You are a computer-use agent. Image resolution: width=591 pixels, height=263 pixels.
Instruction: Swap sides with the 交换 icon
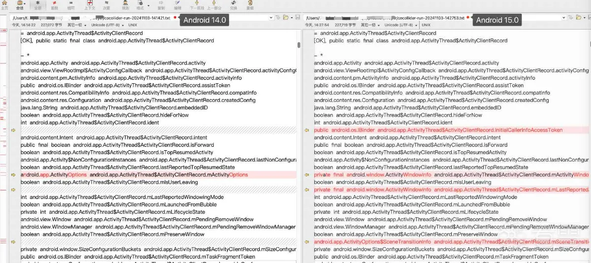point(233,5)
